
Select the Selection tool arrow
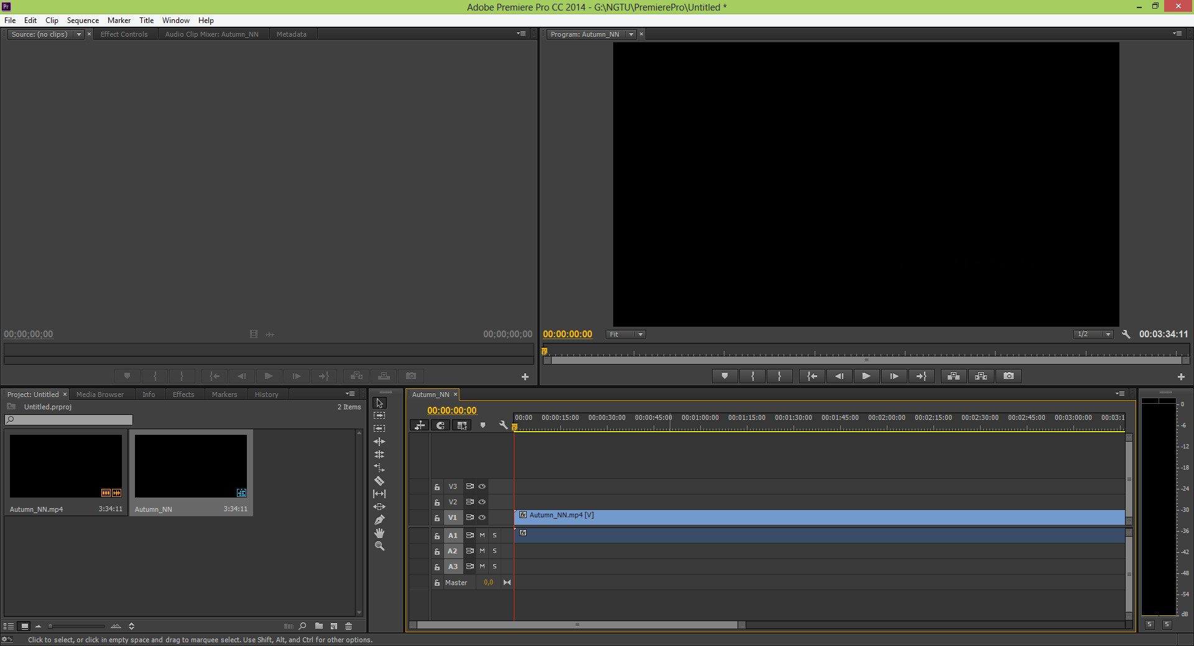[x=379, y=403]
